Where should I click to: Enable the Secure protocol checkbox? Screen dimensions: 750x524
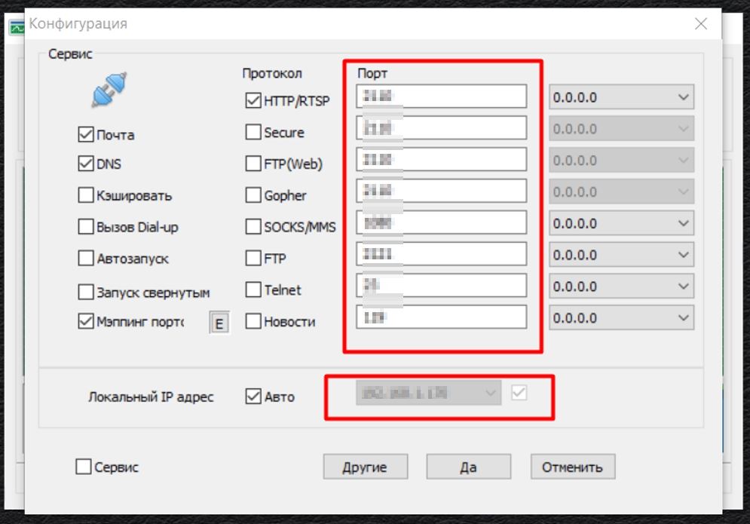tap(253, 132)
